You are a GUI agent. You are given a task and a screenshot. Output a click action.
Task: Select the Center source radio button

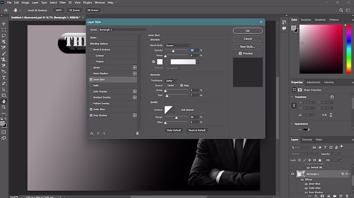point(165,86)
